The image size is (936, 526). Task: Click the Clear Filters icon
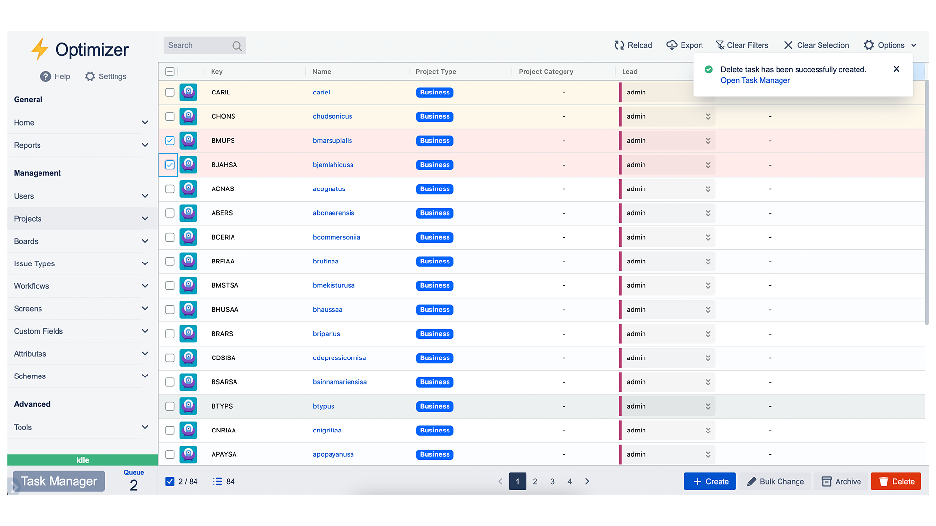pyautogui.click(x=720, y=45)
